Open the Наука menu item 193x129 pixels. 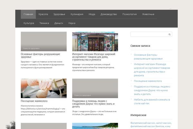tap(72, 23)
